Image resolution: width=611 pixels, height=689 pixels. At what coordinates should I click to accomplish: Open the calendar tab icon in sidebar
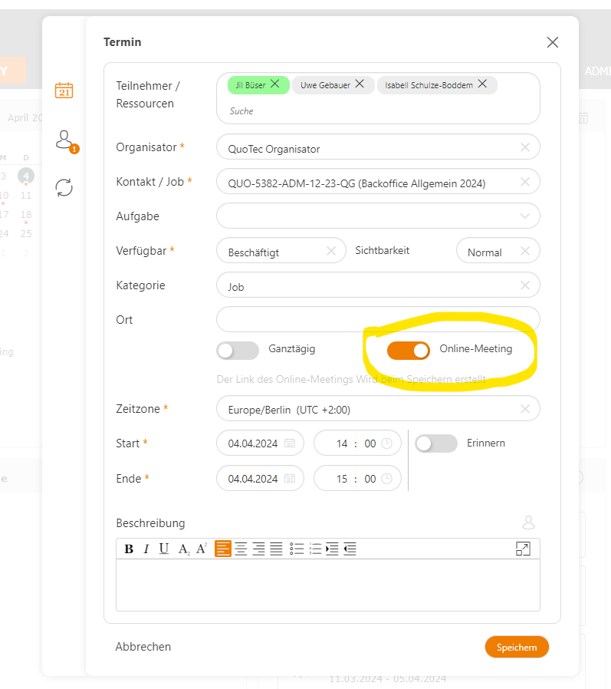pyautogui.click(x=64, y=90)
